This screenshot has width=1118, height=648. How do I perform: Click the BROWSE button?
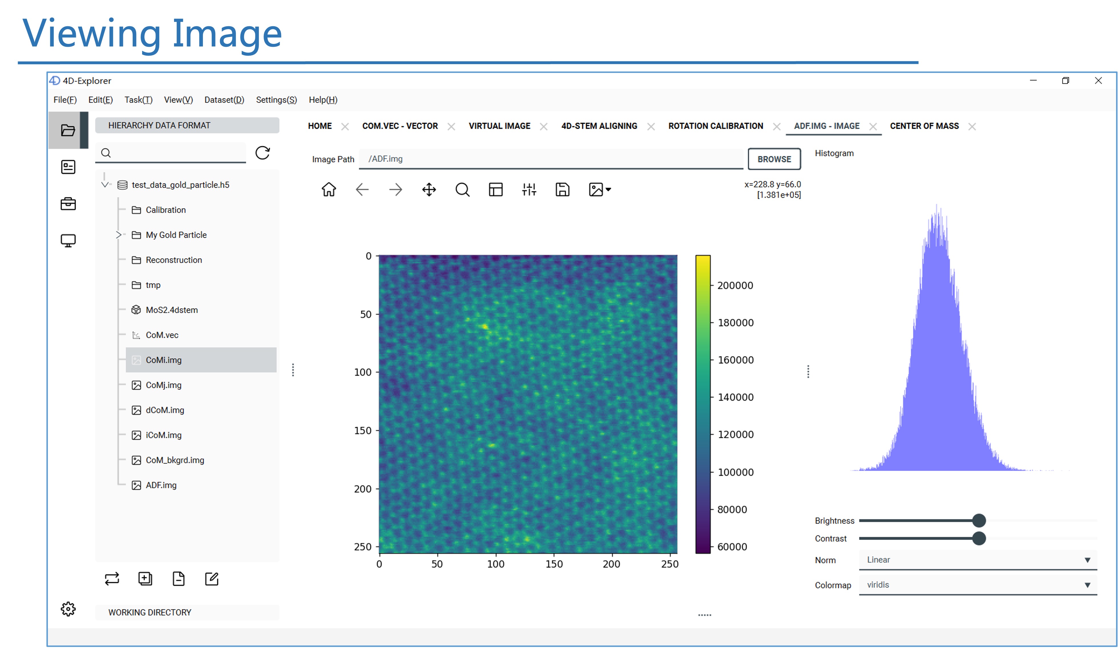[x=774, y=159]
